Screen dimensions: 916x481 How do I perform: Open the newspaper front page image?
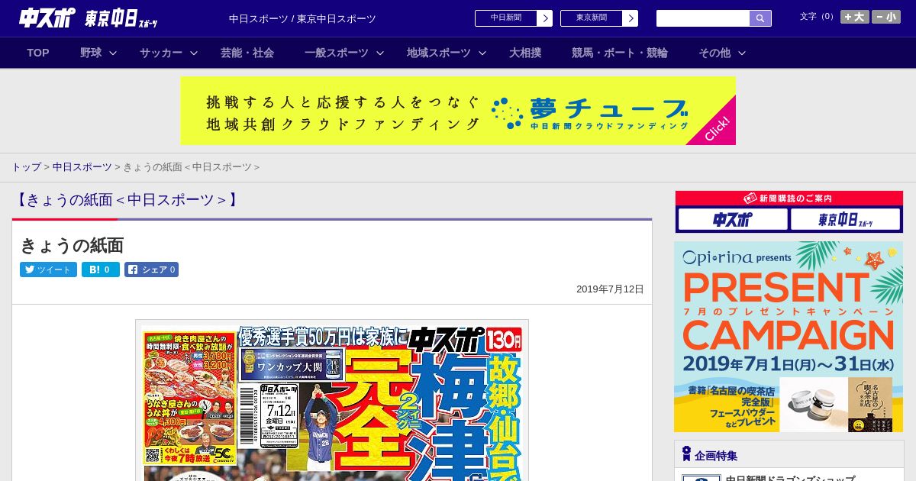tap(332, 400)
